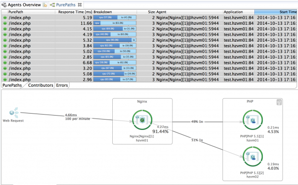Click the '51% 1x' connection label
This screenshot has width=298, height=185.
pyautogui.click(x=197, y=140)
